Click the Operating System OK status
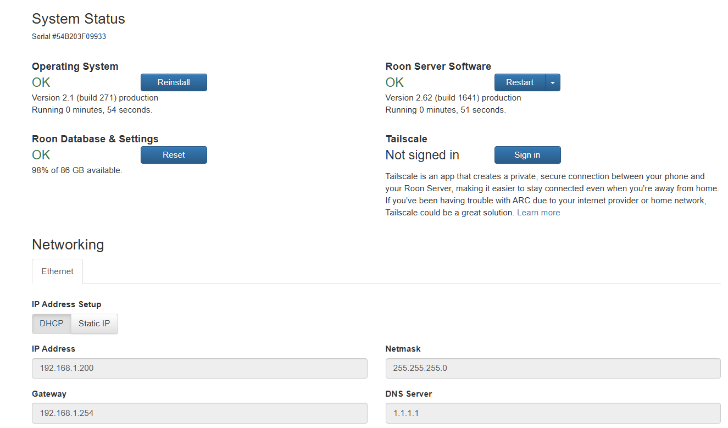The image size is (728, 428). [x=41, y=82]
